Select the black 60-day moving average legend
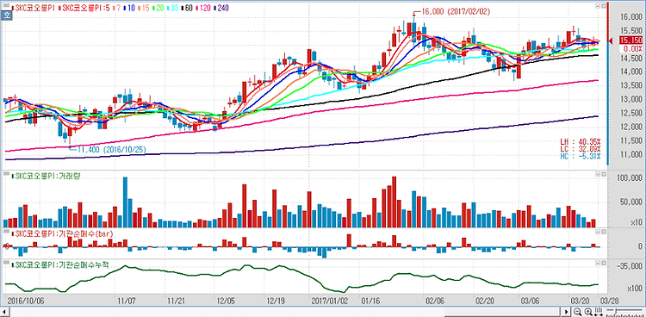The image size is (646, 317). (187, 8)
